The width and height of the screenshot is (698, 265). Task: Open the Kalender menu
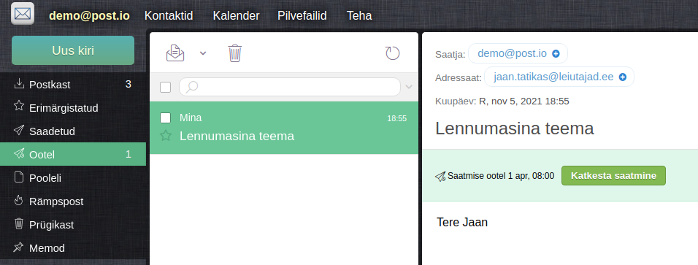coord(236,15)
